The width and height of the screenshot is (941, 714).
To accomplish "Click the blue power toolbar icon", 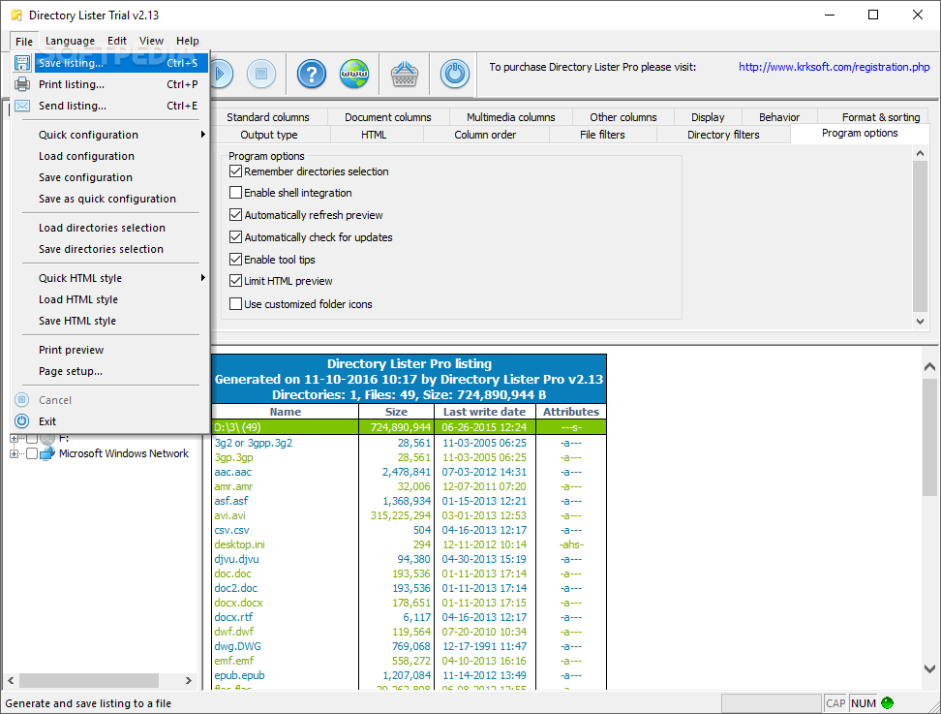I will [455, 74].
